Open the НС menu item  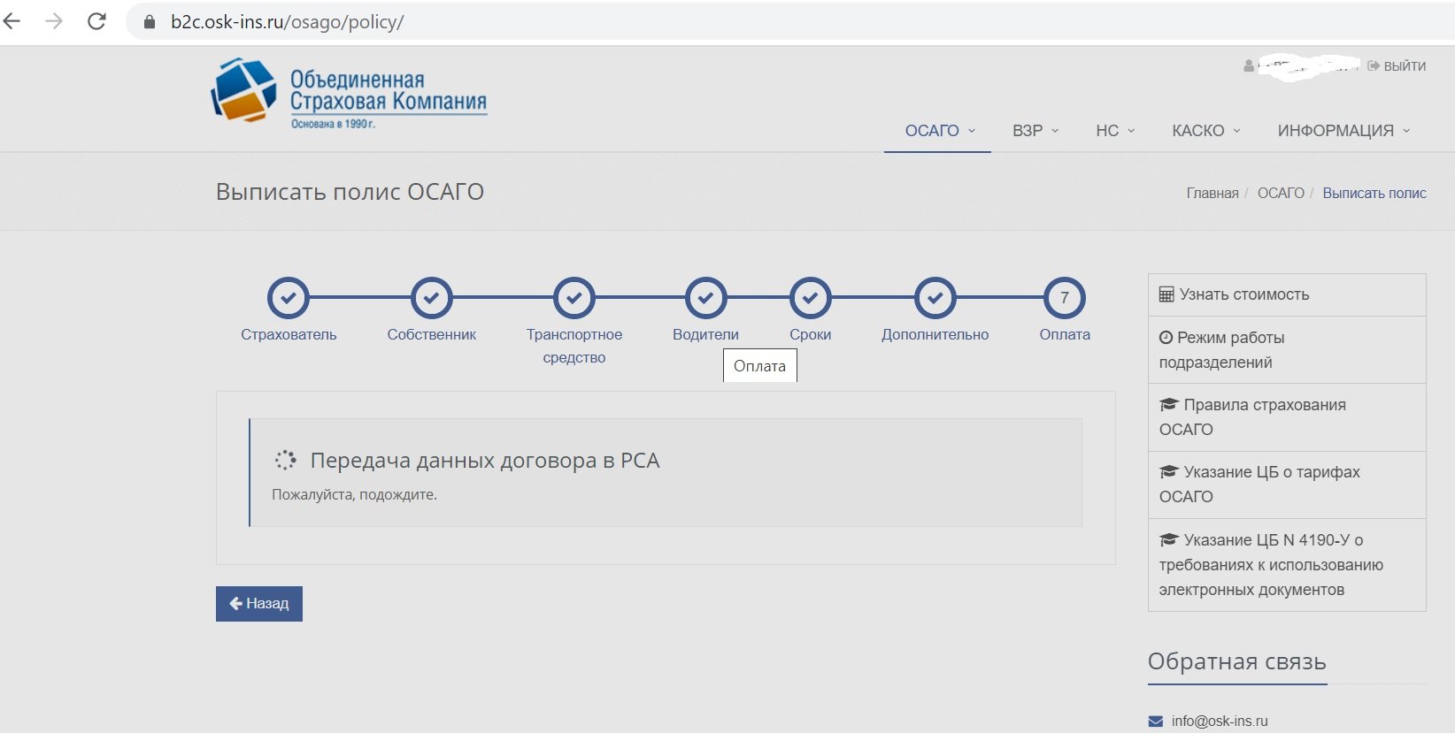[1114, 131]
